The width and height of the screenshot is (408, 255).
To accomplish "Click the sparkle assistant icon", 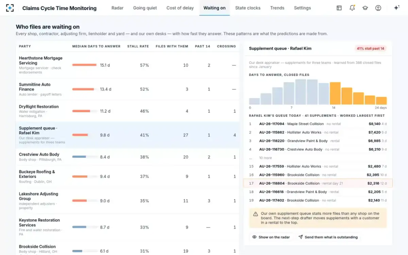I will [396, 8].
